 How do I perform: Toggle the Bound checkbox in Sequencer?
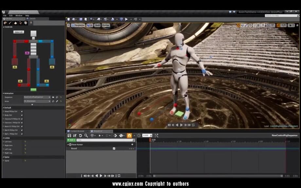(114, 149)
